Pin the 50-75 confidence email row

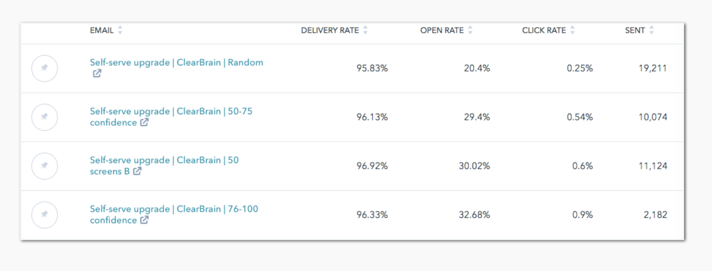coord(45,117)
